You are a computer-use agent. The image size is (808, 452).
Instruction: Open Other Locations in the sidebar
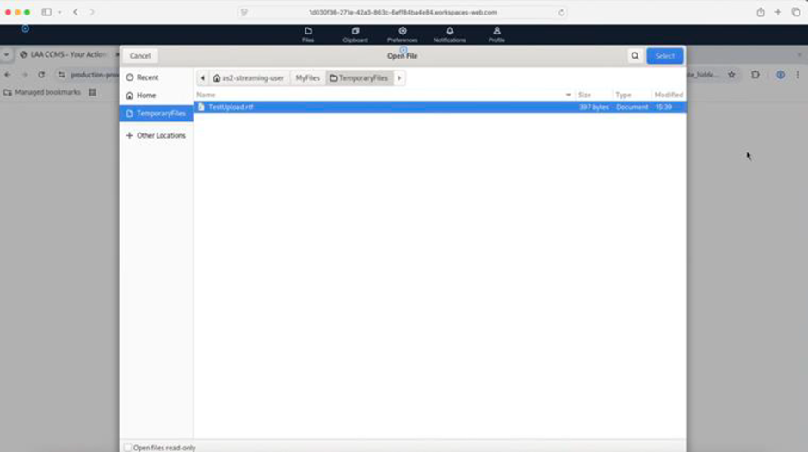pos(160,135)
